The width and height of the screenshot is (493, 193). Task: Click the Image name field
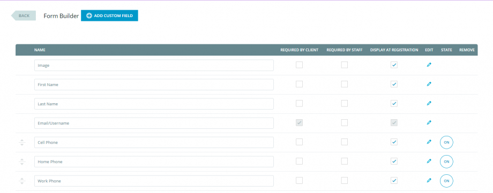pos(154,65)
